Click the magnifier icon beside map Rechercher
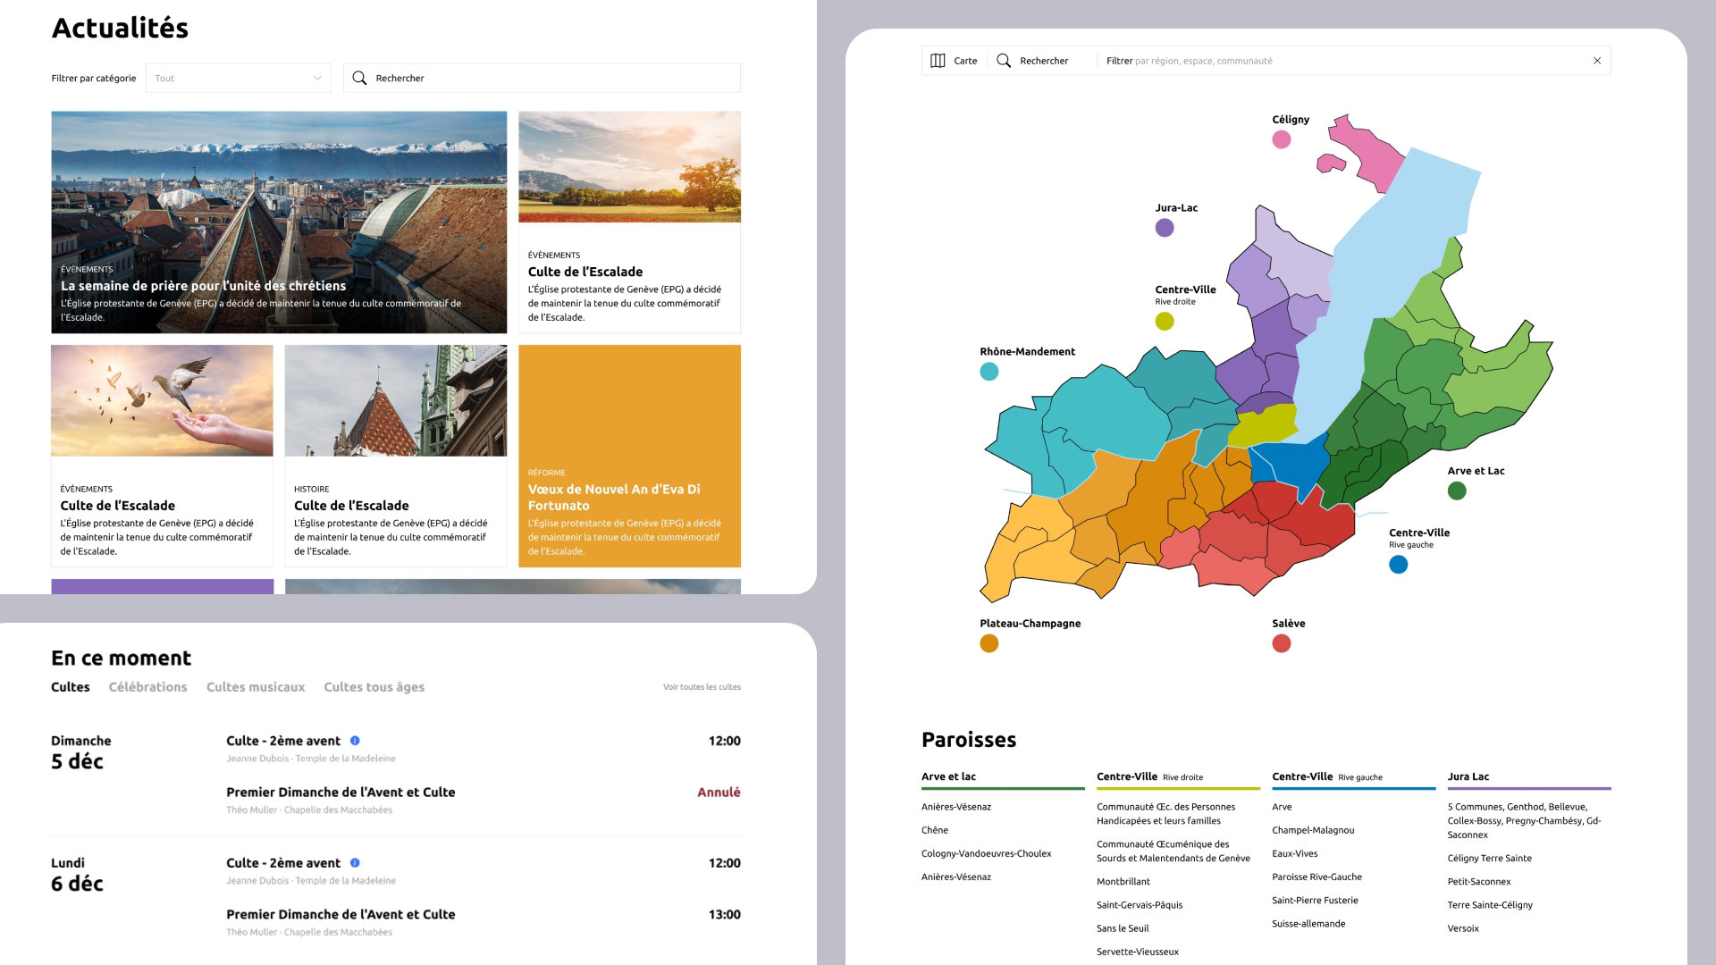The image size is (1716, 965). [x=1004, y=61]
